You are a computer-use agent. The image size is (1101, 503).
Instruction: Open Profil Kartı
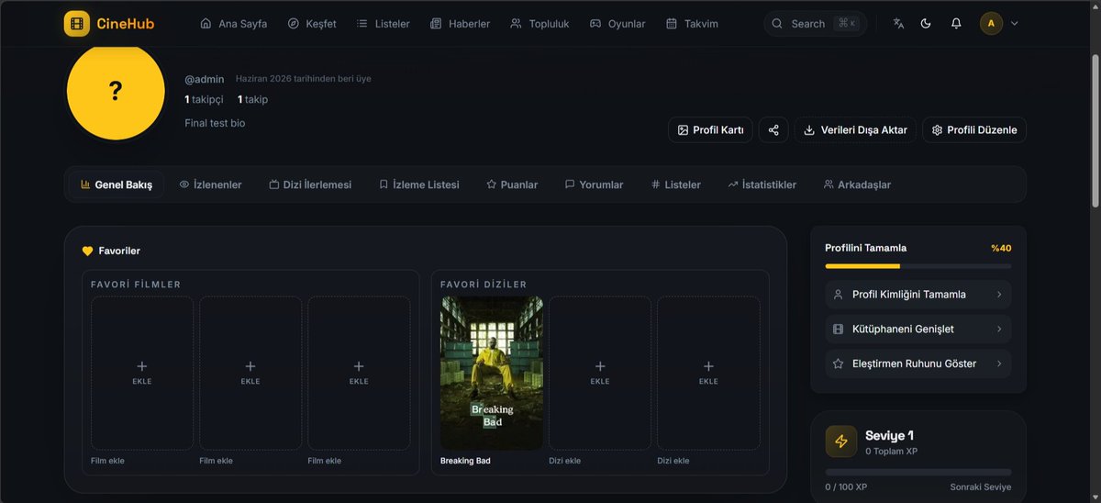click(710, 129)
